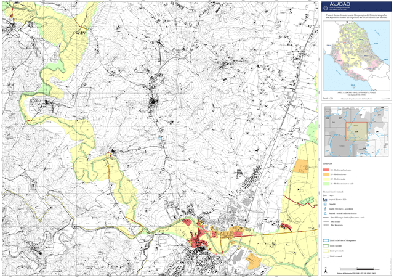Click the Italian Republic emblem in header
The width and height of the screenshot is (394, 278).
pos(326,8)
